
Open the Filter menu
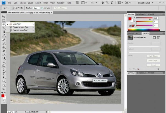coord(46,3)
